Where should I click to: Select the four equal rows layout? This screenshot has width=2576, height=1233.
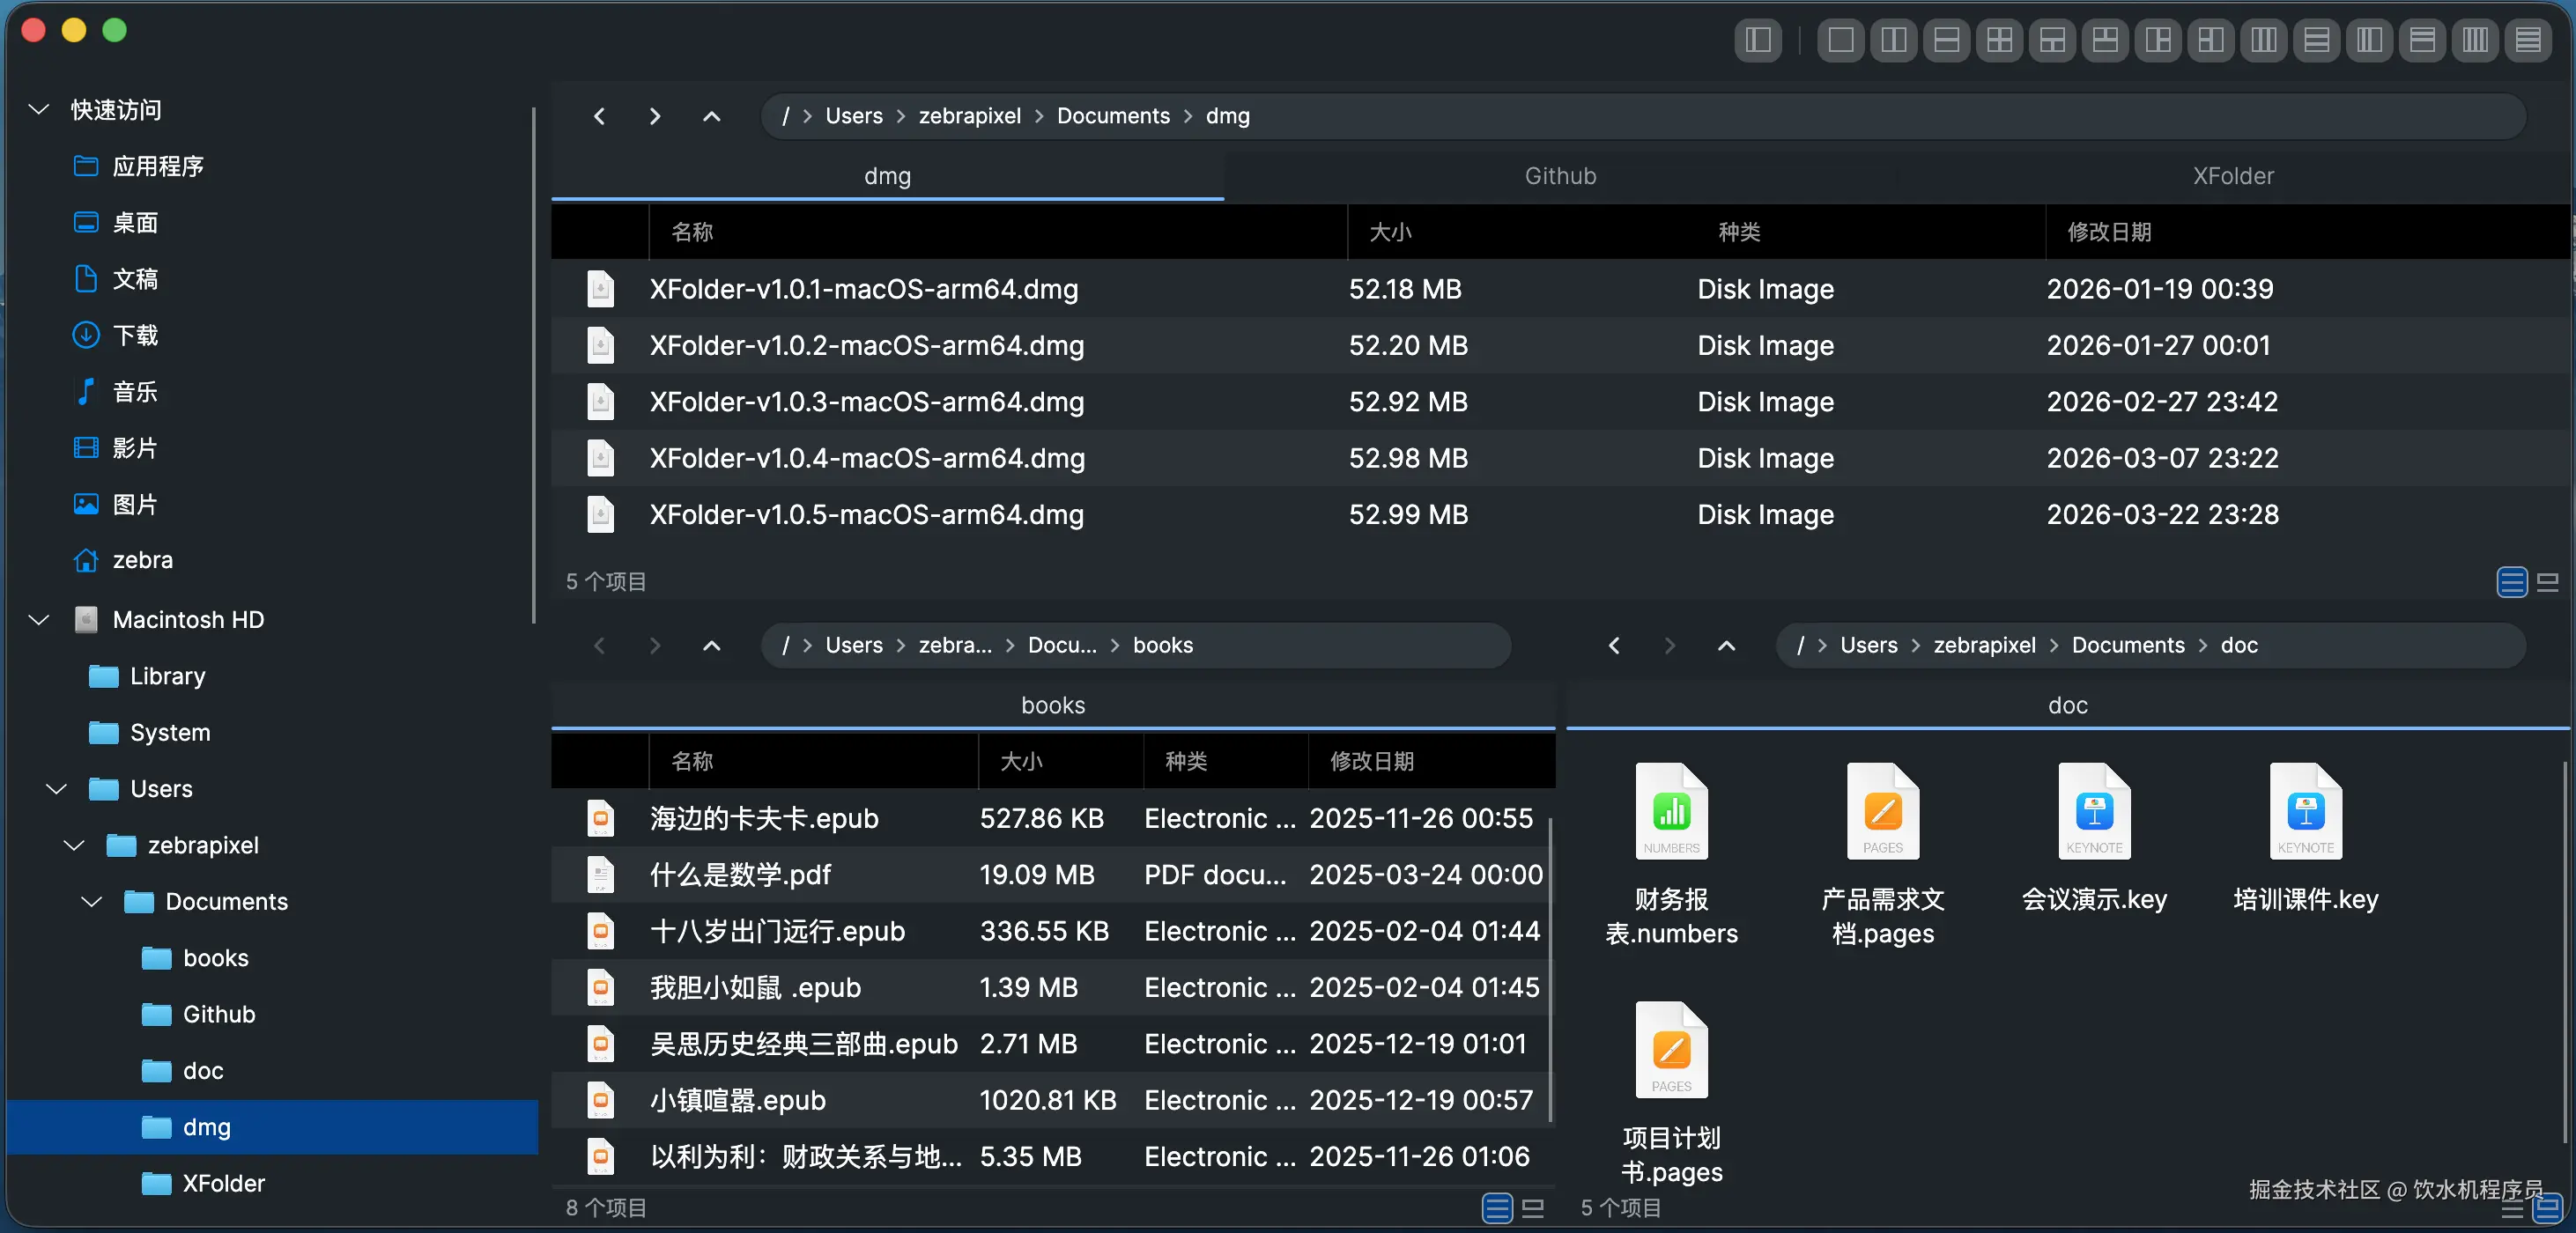click(2528, 40)
